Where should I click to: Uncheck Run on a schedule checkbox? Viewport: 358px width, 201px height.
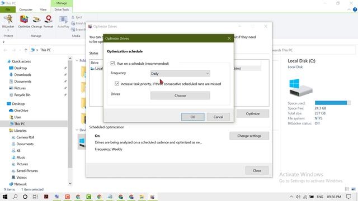pos(112,63)
